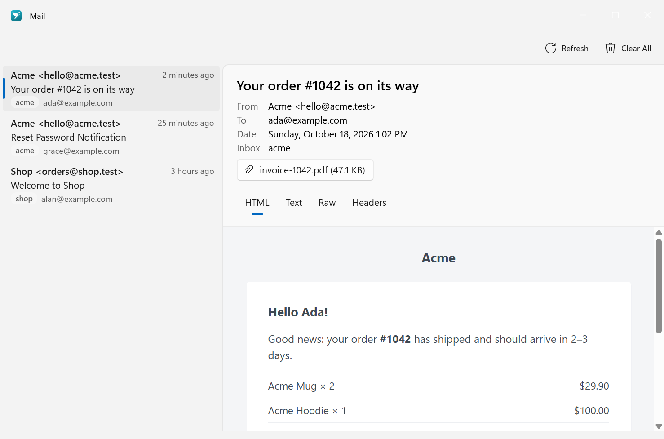Image resolution: width=664 pixels, height=439 pixels.
Task: Click the '25 minutes ago' timestamp
Action: point(186,123)
